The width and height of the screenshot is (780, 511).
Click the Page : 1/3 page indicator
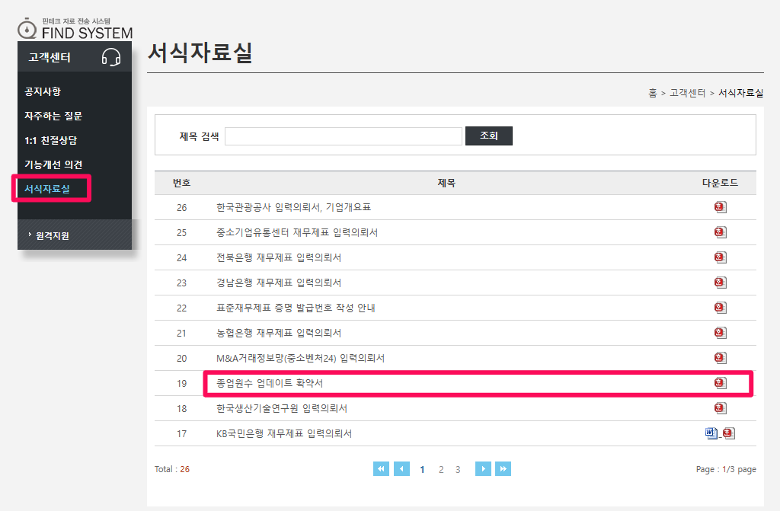pyautogui.click(x=726, y=469)
